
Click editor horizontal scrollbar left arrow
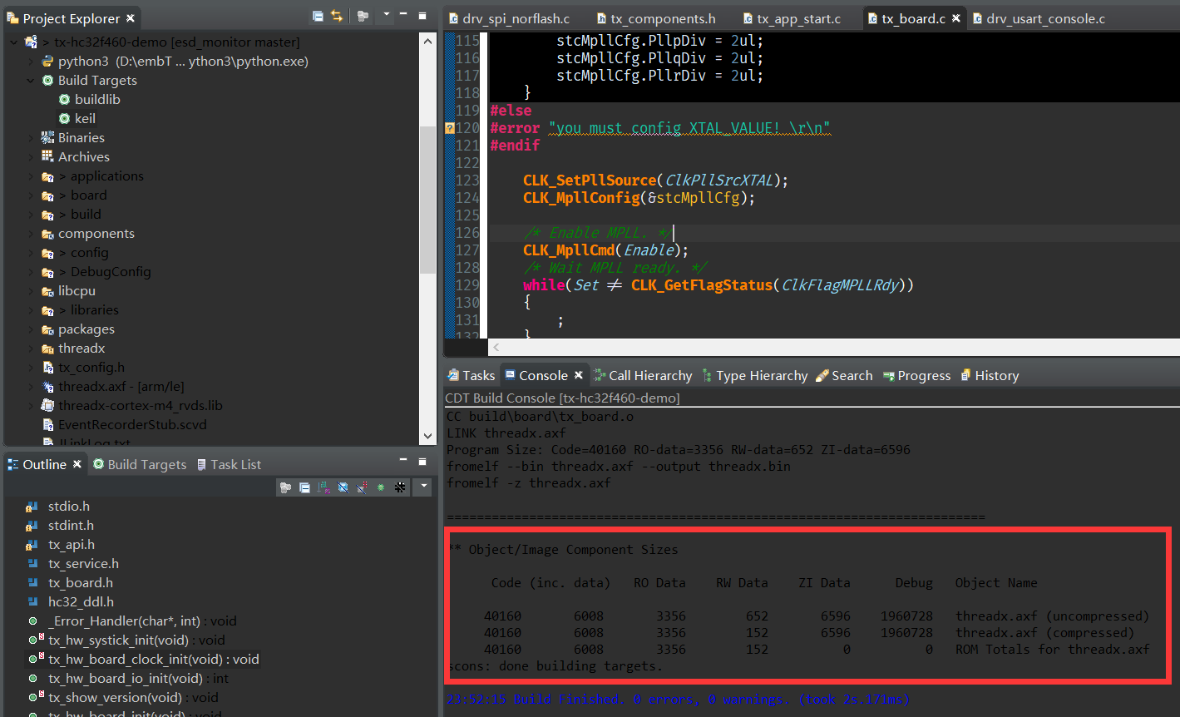point(496,349)
